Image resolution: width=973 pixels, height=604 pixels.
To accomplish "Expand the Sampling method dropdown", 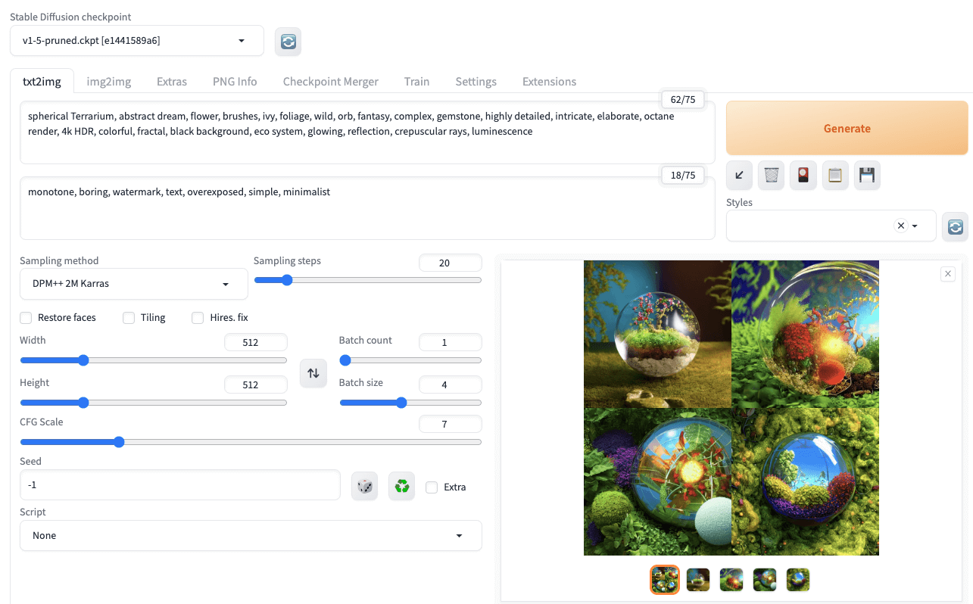I will (x=133, y=284).
